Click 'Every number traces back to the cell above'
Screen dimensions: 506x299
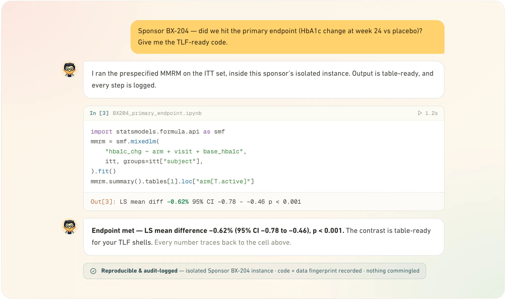pyautogui.click(x=223, y=242)
